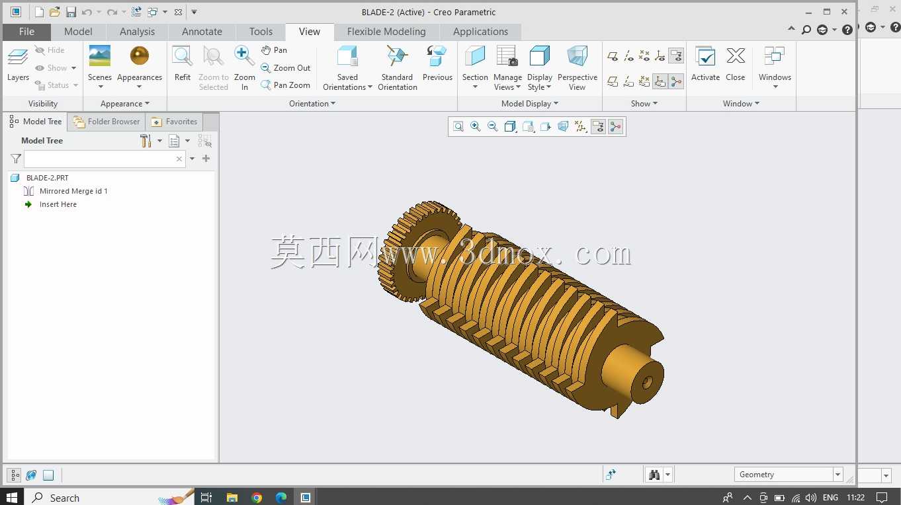Toggle spin center in ribbon Show group

(x=676, y=81)
